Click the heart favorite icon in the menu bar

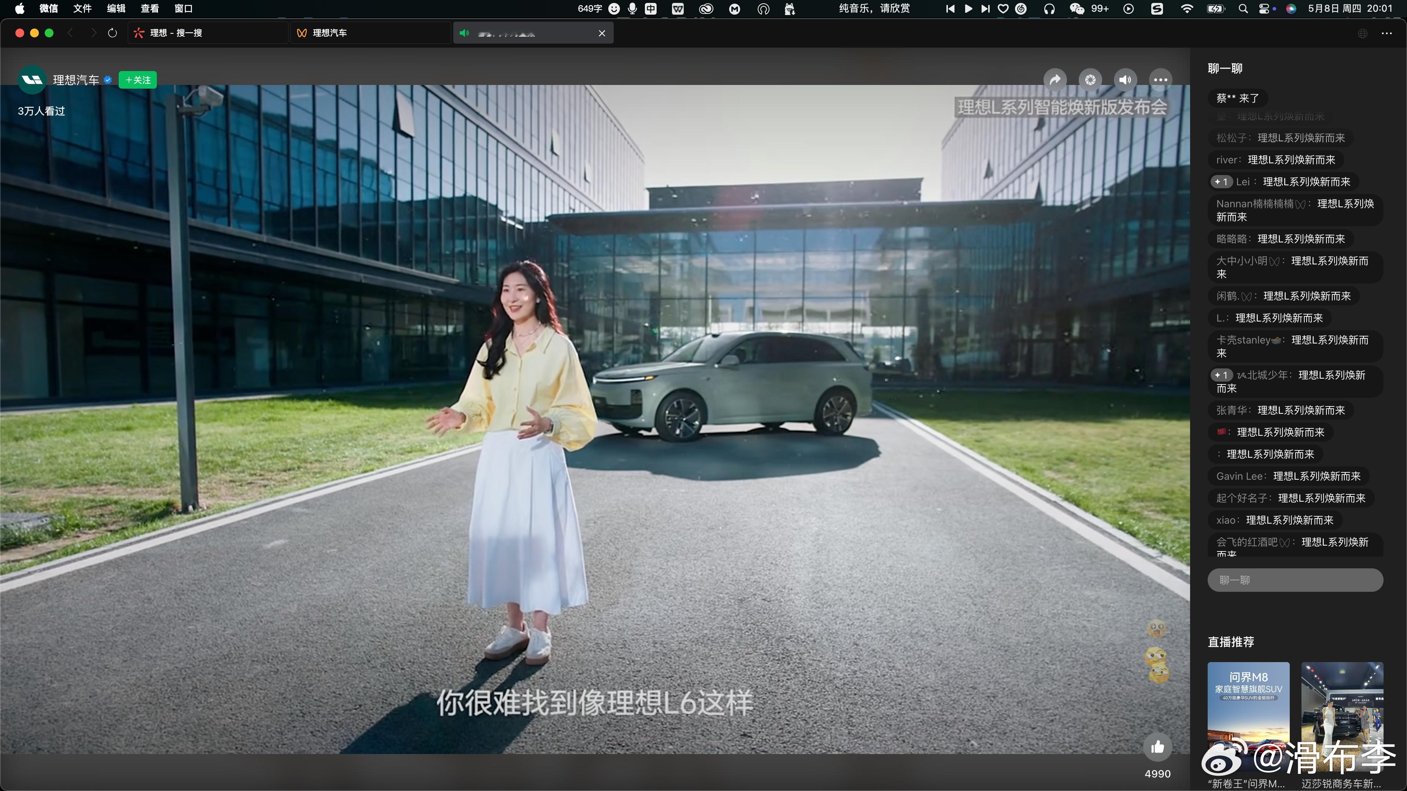(x=1003, y=8)
